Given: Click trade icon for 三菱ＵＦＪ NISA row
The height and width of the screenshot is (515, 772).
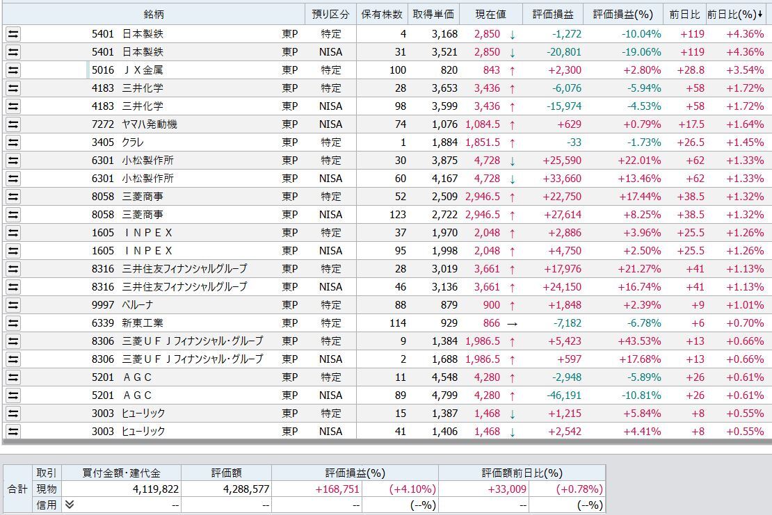Looking at the screenshot, I should (13, 359).
